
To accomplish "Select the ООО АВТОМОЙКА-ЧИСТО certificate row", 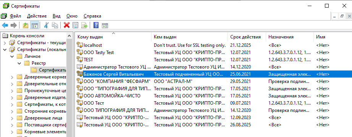I will (213, 96).
